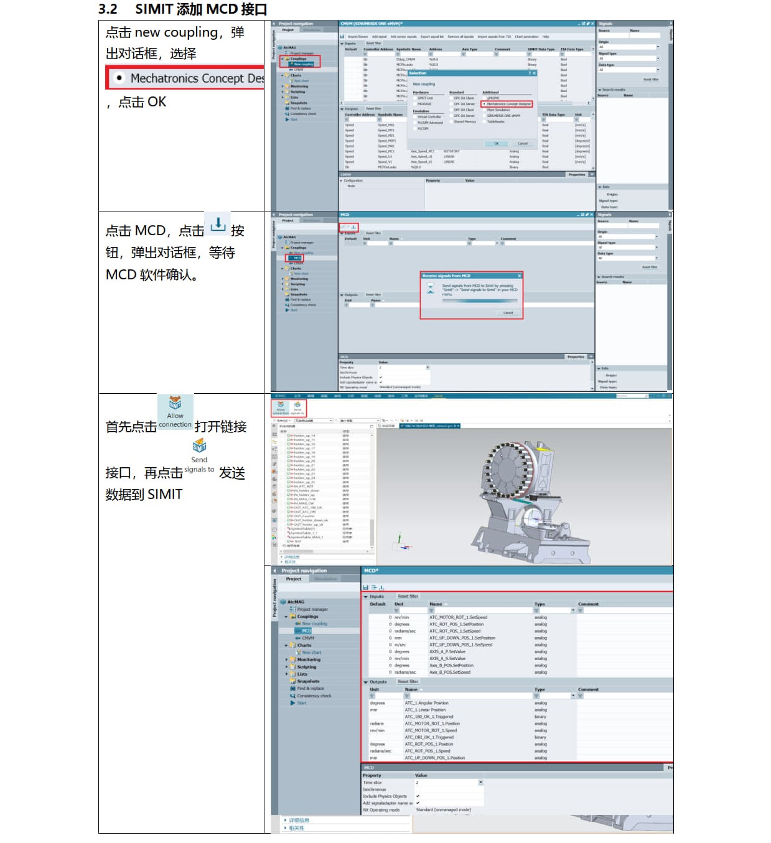771x843 pixels.
Task: Click the Start play icon in MCD* window tree
Action: 292,703
